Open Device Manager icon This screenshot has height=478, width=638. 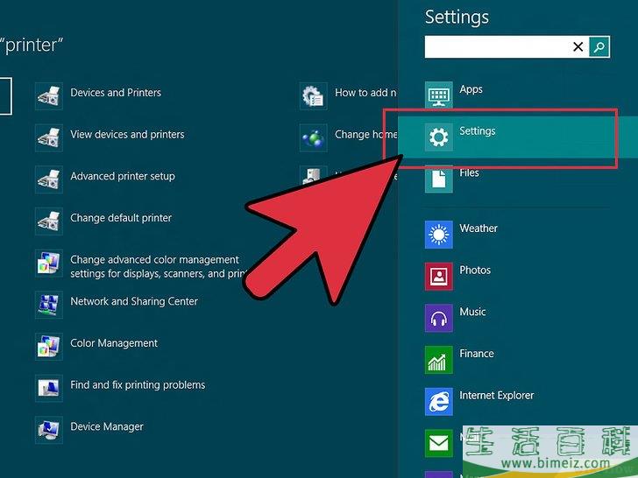tap(49, 429)
